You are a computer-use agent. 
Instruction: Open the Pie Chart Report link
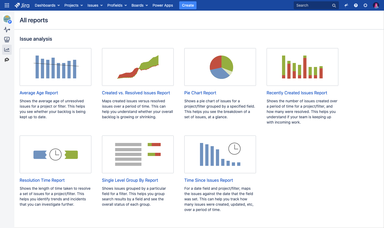[200, 93]
